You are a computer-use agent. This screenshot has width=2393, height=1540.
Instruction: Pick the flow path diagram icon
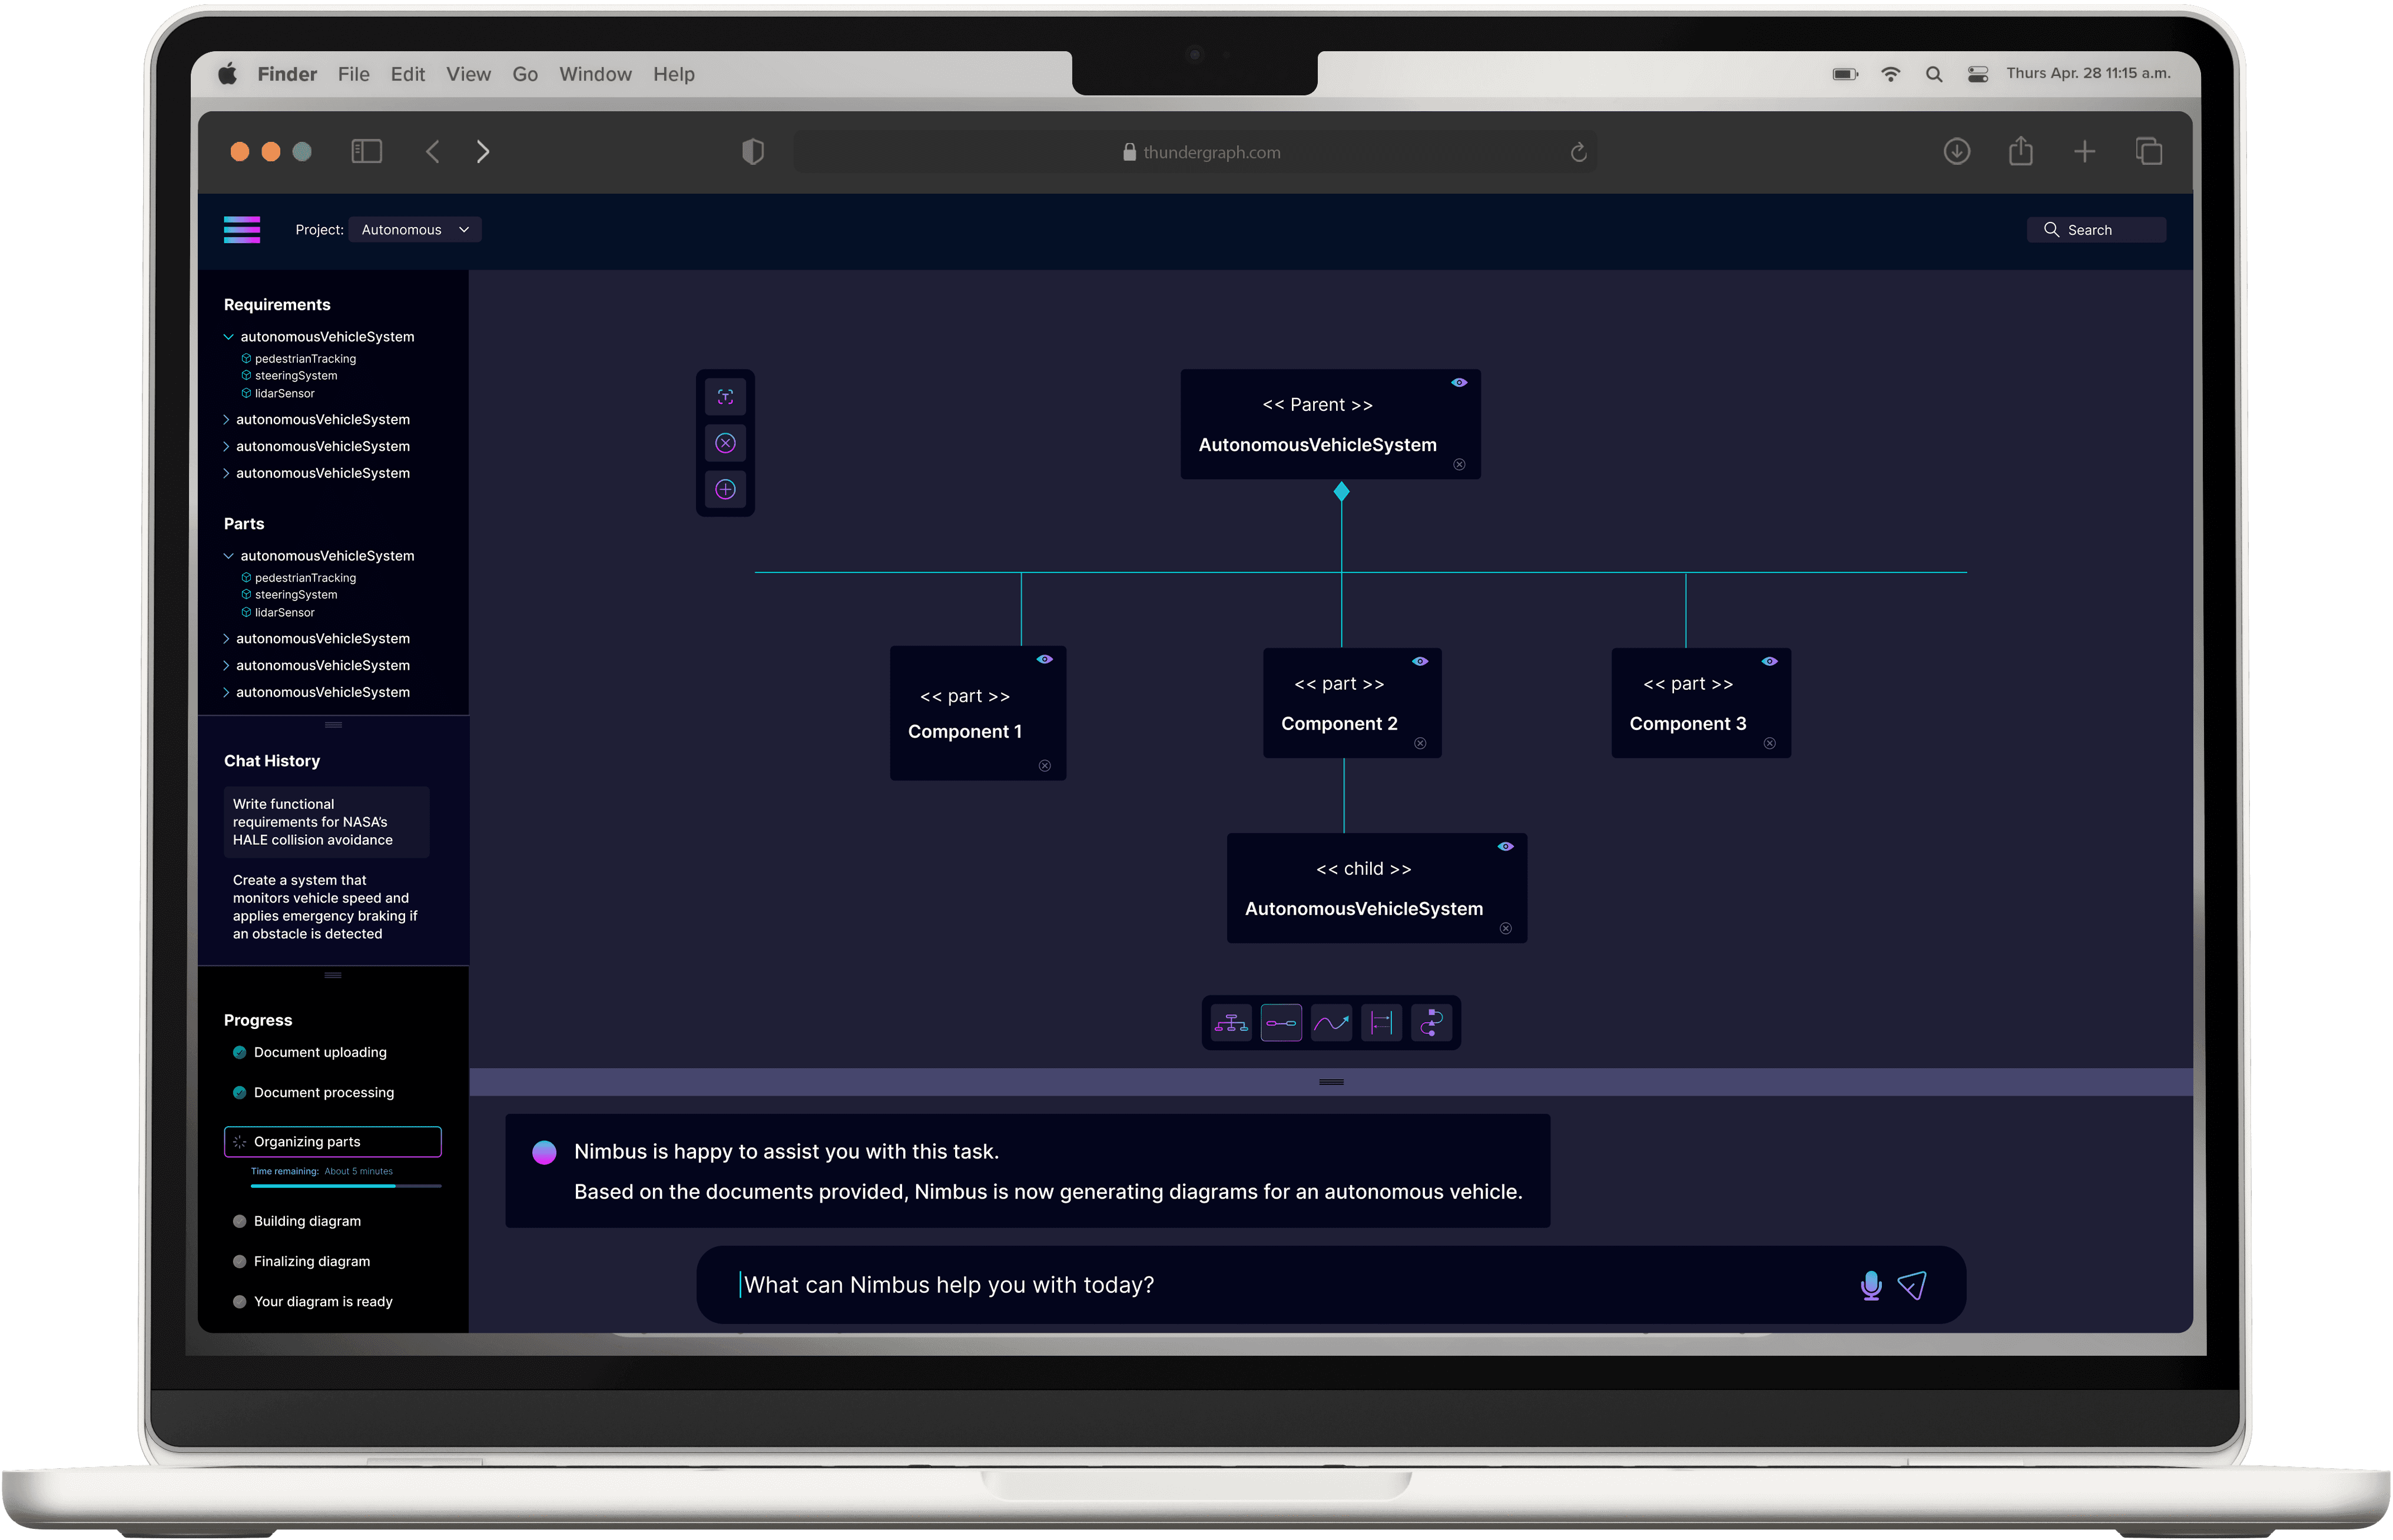pos(1431,1023)
